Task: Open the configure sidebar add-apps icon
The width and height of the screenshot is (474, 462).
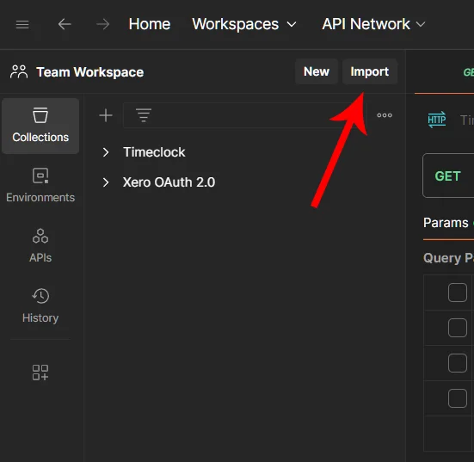Action: tap(40, 373)
